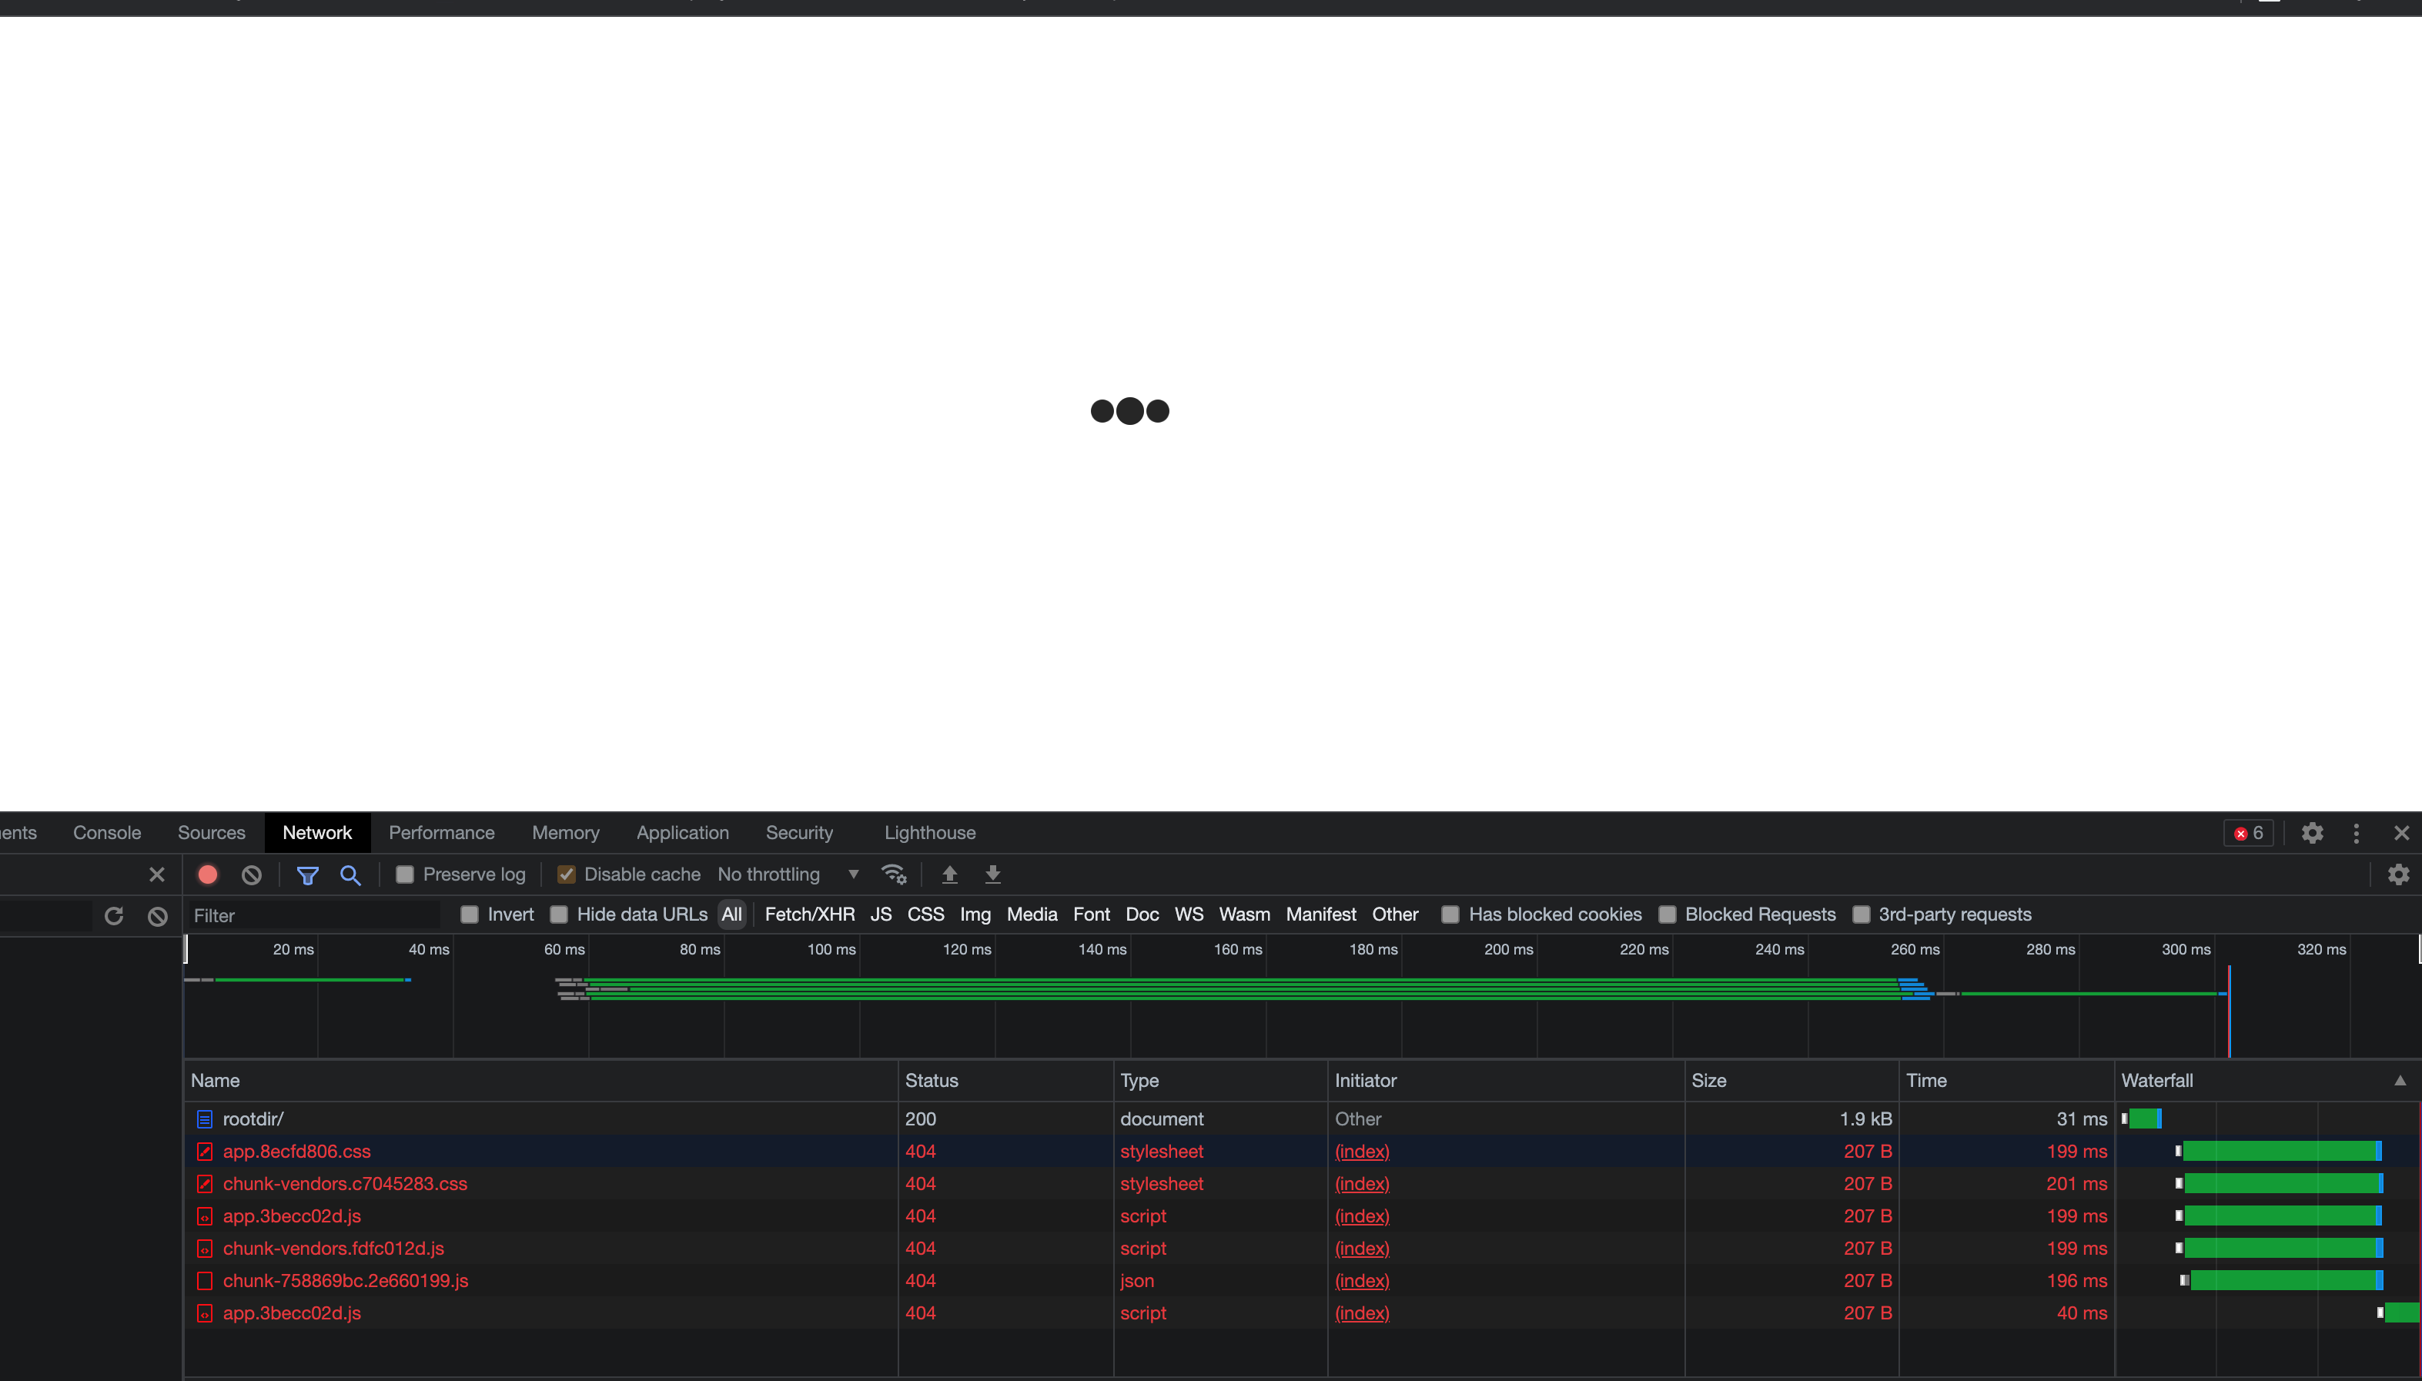Open DevTools three-dot customization menu

pyautogui.click(x=2356, y=833)
